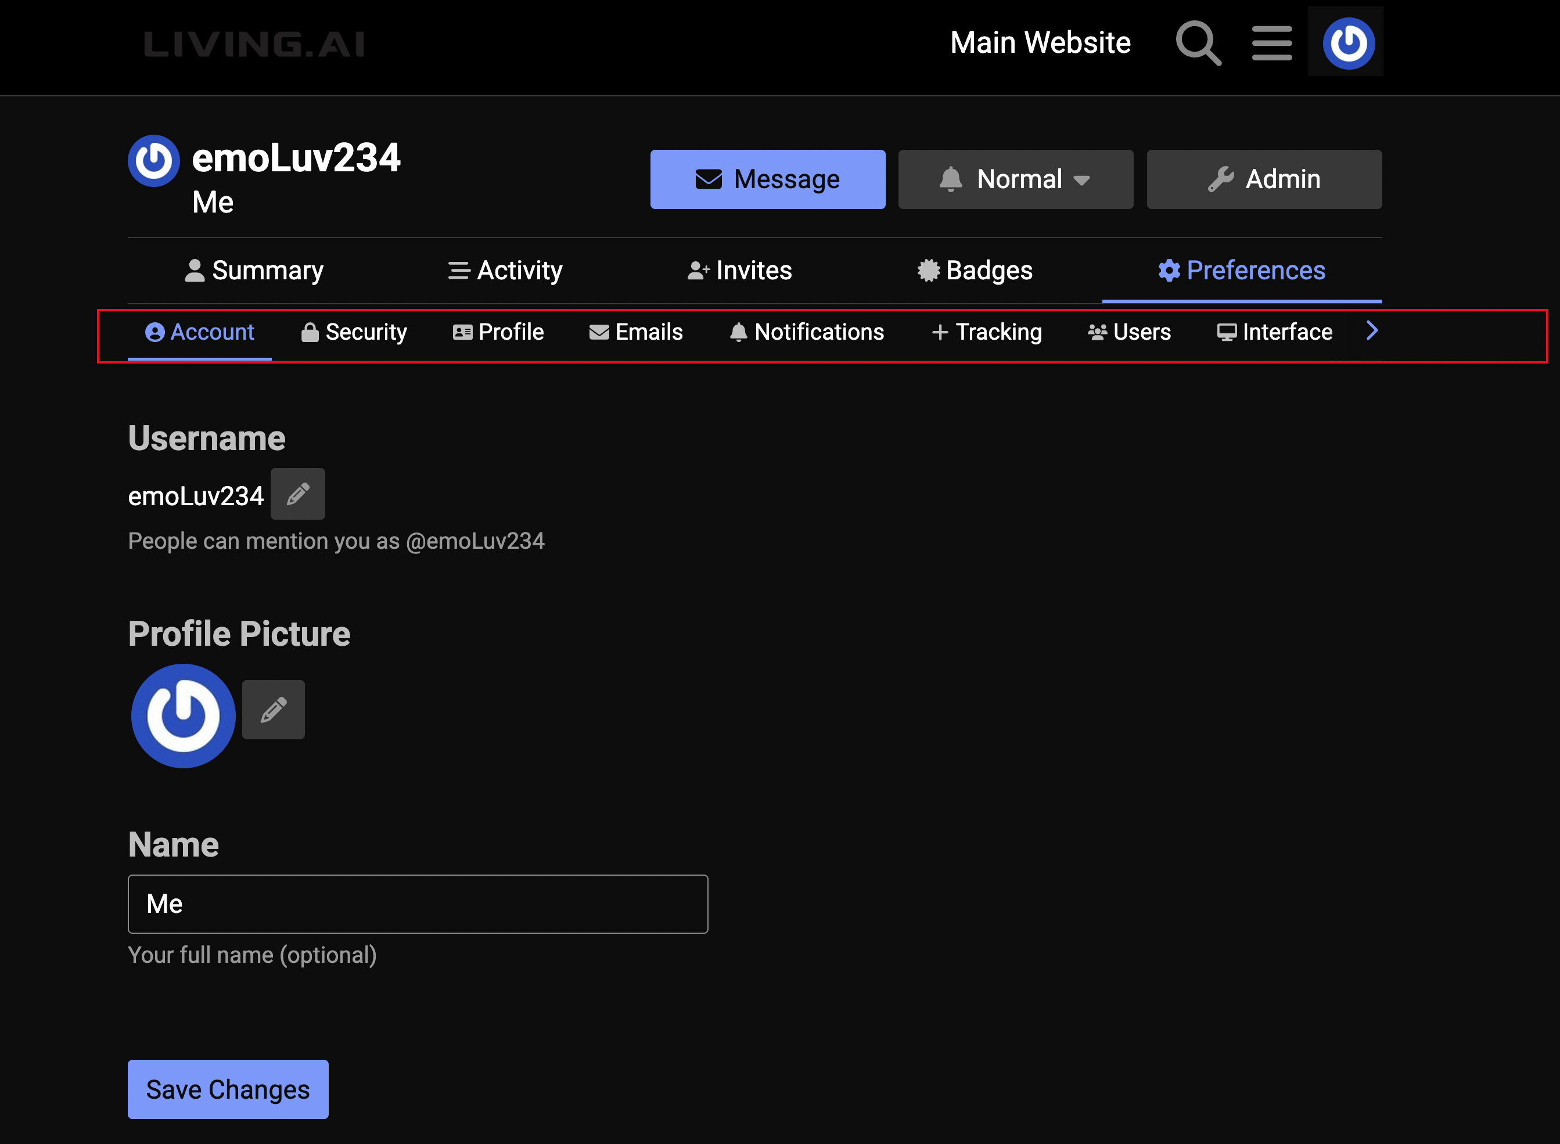
Task: Switch to the Security tab
Action: tap(354, 332)
